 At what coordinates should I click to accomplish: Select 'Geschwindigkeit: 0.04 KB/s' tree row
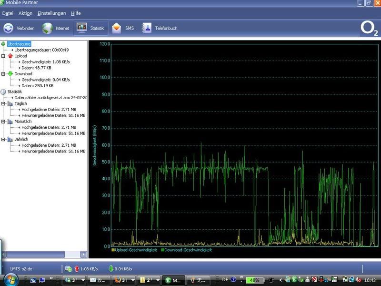[x=46, y=80]
